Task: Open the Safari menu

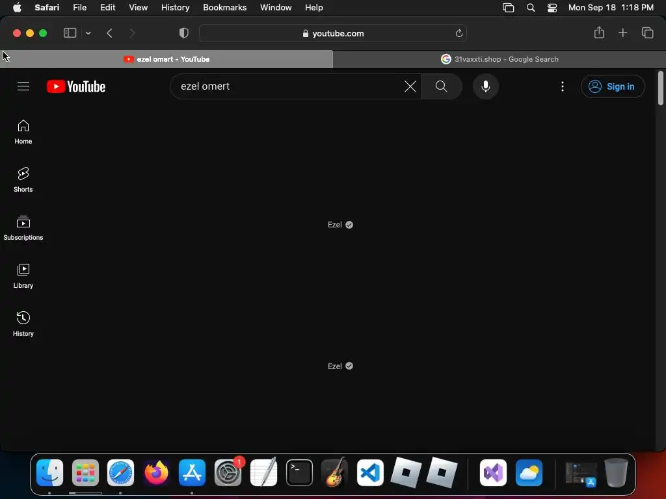Action: [47, 8]
